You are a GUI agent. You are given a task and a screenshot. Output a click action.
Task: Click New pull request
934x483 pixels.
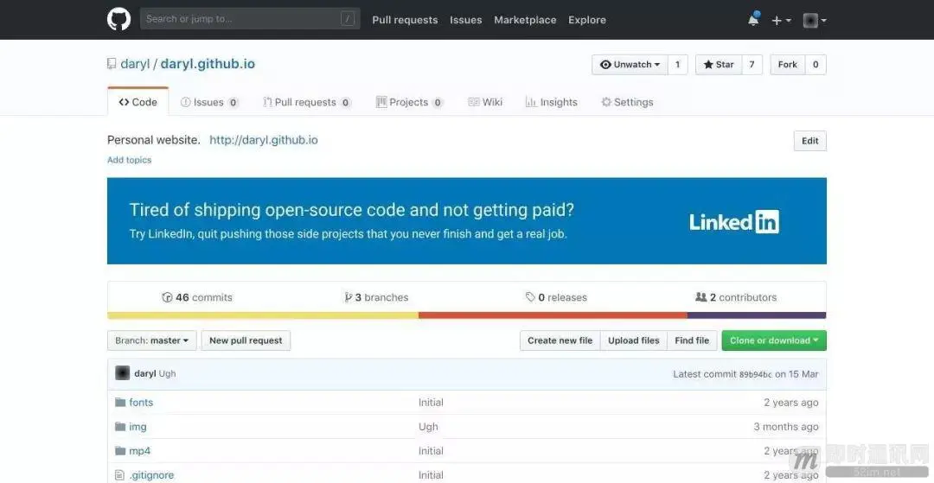pyautogui.click(x=246, y=340)
